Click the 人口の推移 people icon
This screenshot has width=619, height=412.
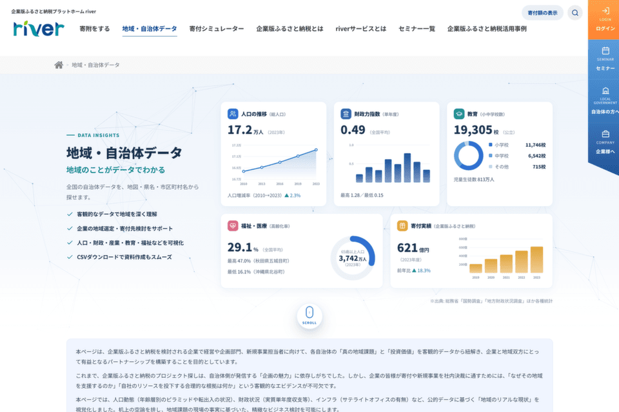[233, 114]
